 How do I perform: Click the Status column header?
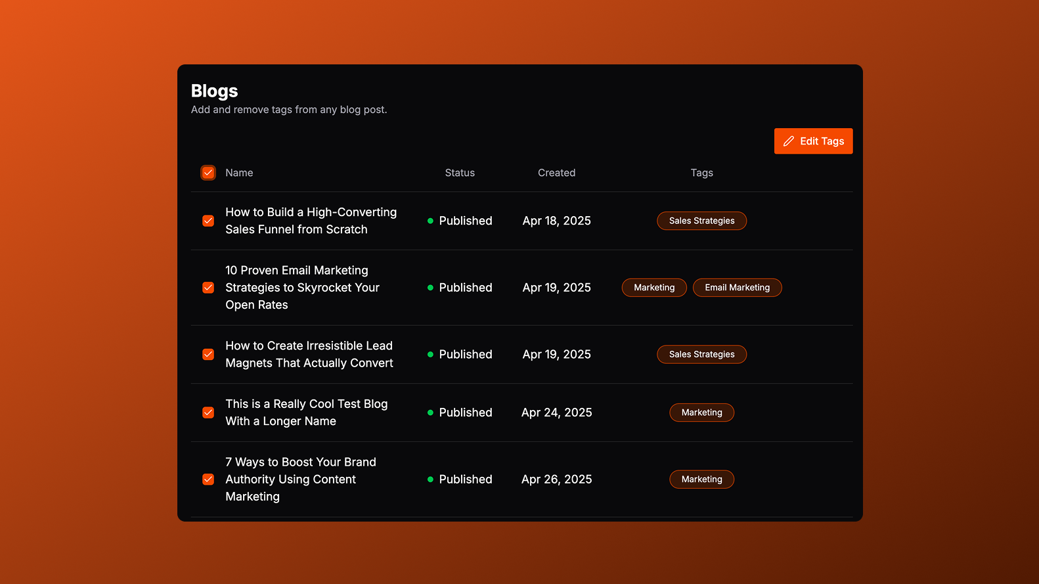click(x=460, y=173)
